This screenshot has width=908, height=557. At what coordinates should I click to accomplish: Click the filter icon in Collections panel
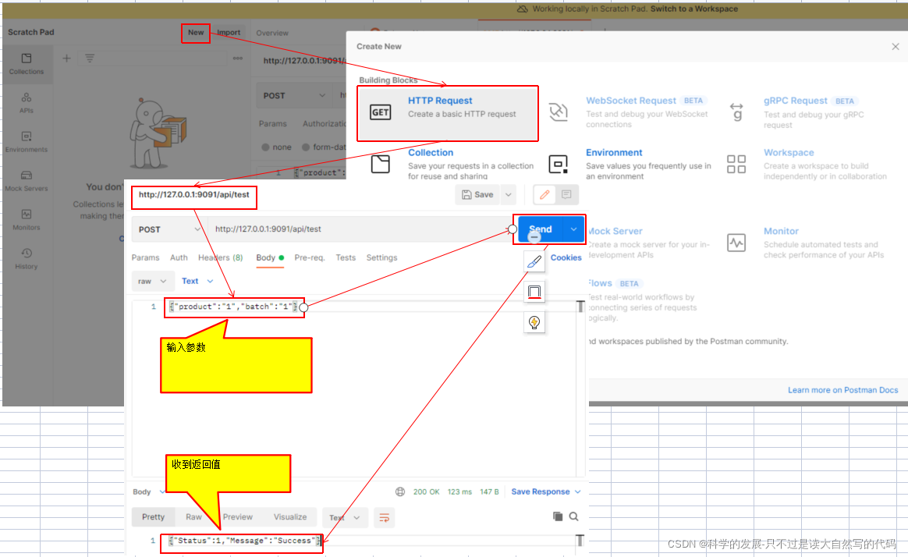click(90, 58)
